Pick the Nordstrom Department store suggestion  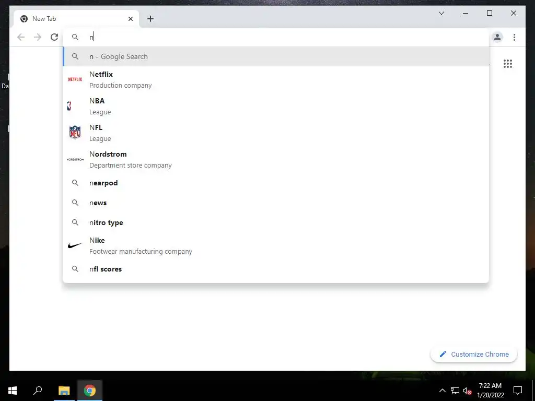click(x=276, y=159)
